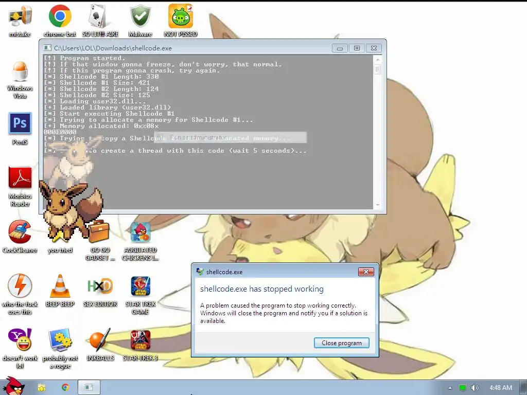Open the 'mistake' desktop icon
The height and width of the screenshot is (395, 527).
coord(20,16)
